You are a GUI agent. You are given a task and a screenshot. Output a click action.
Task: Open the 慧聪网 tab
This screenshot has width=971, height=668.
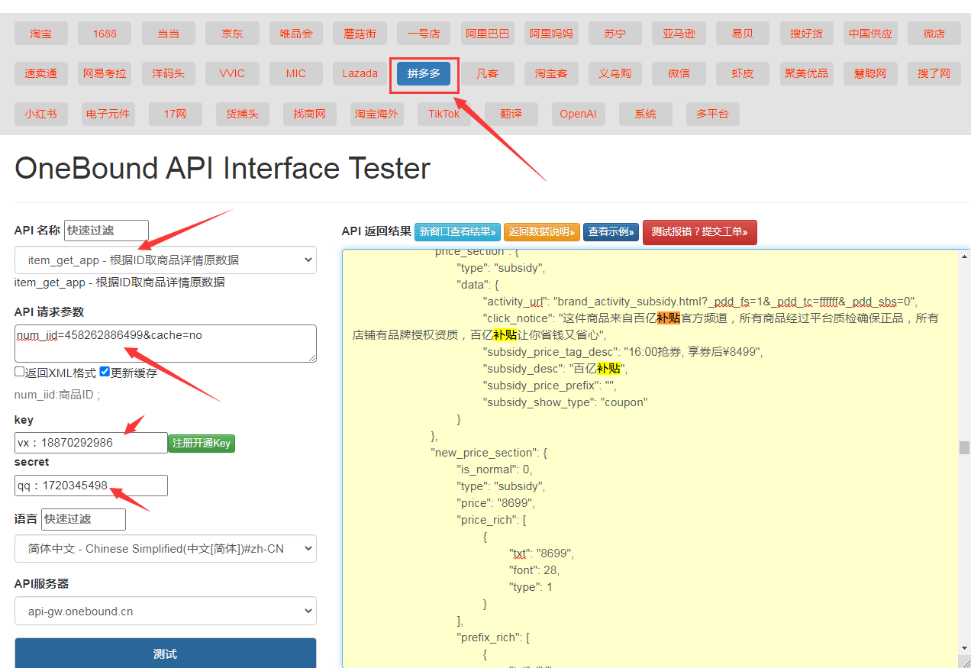pyautogui.click(x=870, y=73)
